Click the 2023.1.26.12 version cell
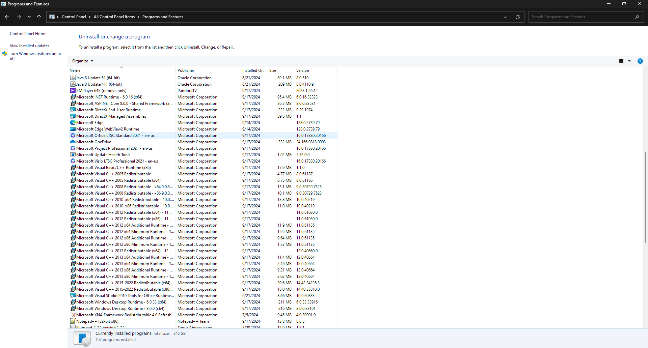Screen dimensions: 648x348 pos(307,91)
